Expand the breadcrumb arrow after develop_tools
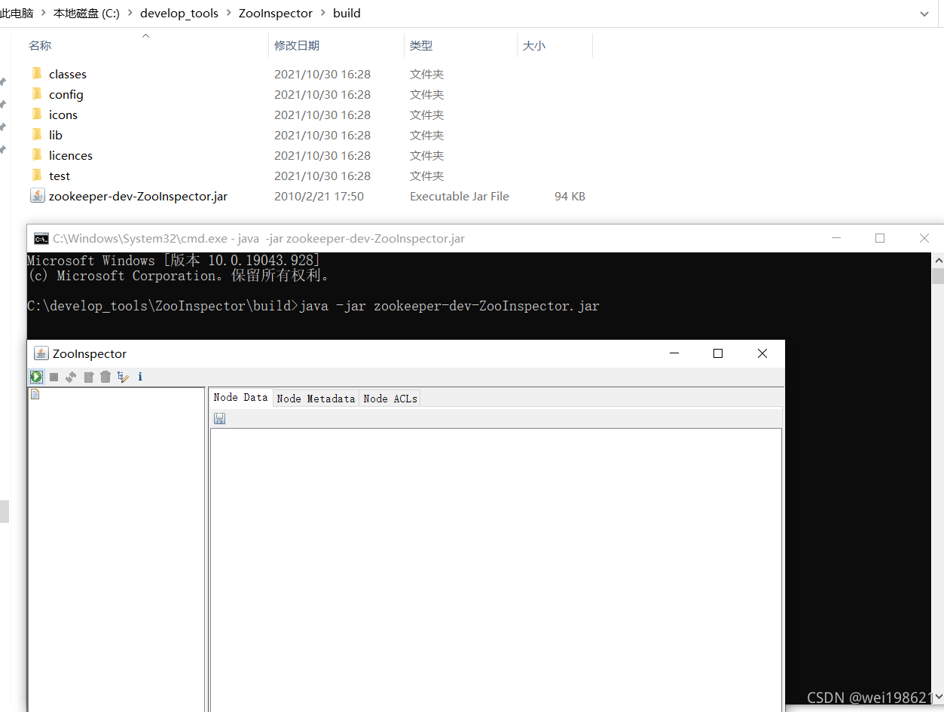944x712 pixels. pyautogui.click(x=228, y=14)
